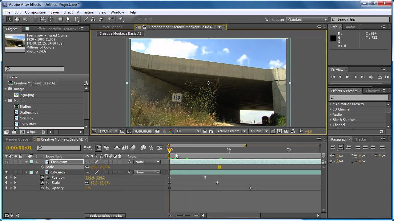
Task: Open the Parent dropdown for Tren.mov
Action: (147, 162)
